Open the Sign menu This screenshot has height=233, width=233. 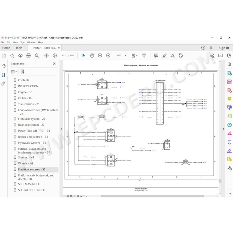click(x=22, y=42)
